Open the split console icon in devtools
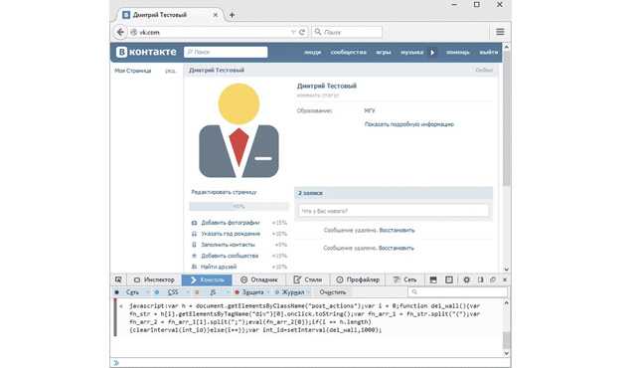 [x=433, y=279]
